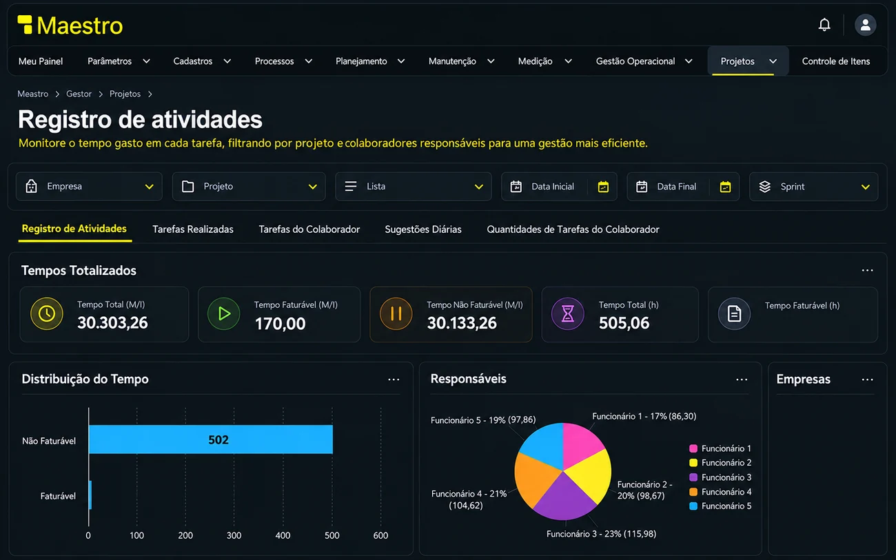Click the Gestor breadcrumb link

79,94
